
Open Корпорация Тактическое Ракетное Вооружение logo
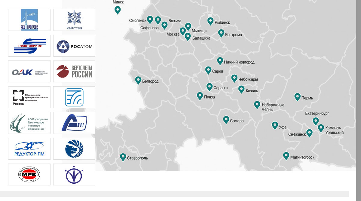tap(29, 123)
